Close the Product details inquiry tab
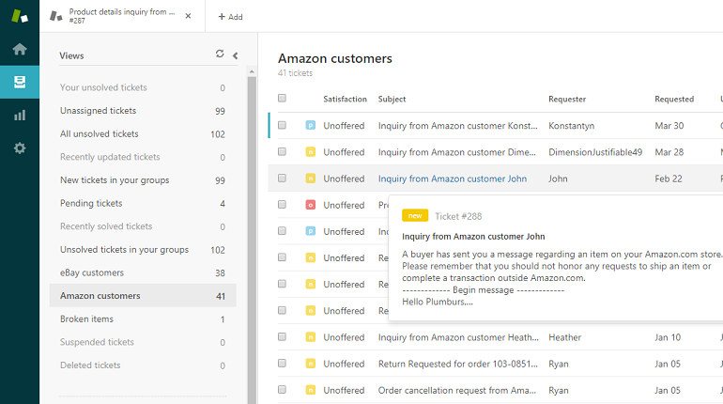The width and height of the screenshot is (723, 404). (189, 16)
